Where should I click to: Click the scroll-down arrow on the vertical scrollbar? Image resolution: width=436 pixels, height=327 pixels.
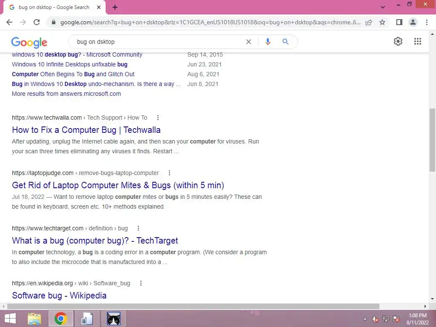(x=432, y=299)
